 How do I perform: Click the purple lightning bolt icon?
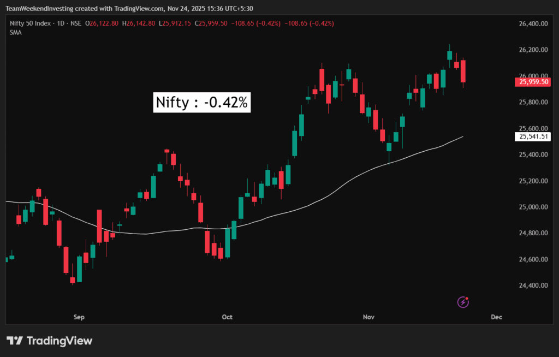[463, 301]
